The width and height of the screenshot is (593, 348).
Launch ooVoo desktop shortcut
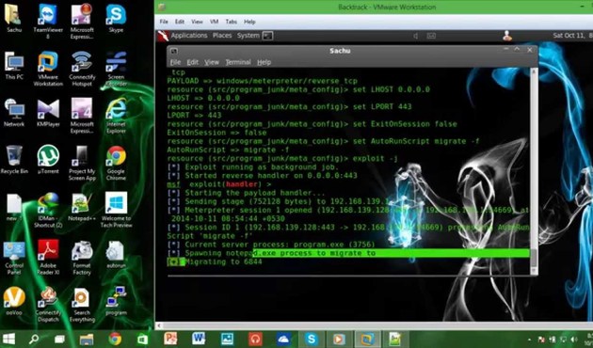pyautogui.click(x=14, y=301)
